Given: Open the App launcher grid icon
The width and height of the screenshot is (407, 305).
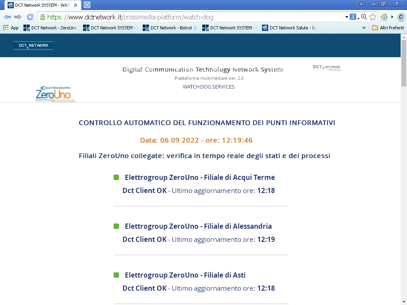Looking at the screenshot, I should (x=6, y=28).
